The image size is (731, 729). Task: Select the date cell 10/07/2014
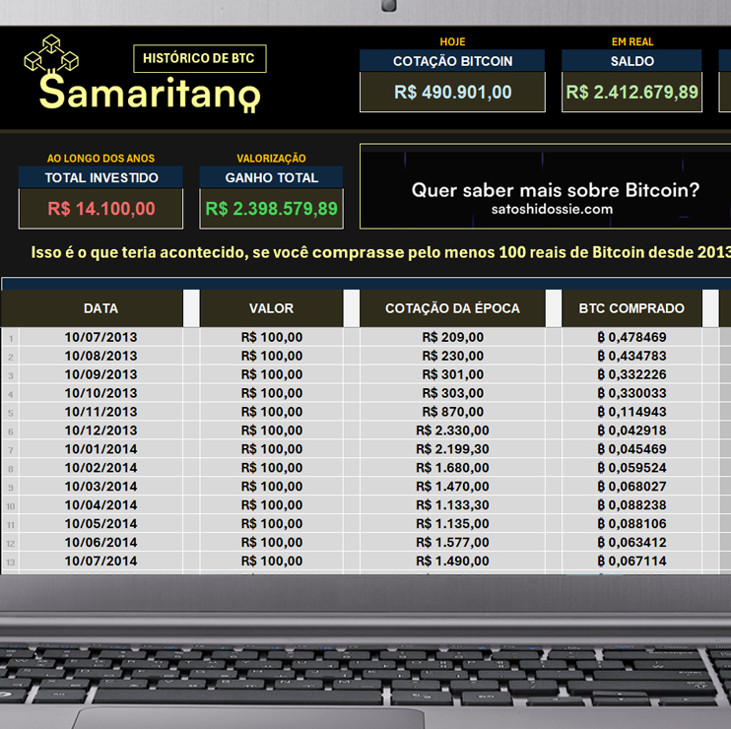[100, 561]
